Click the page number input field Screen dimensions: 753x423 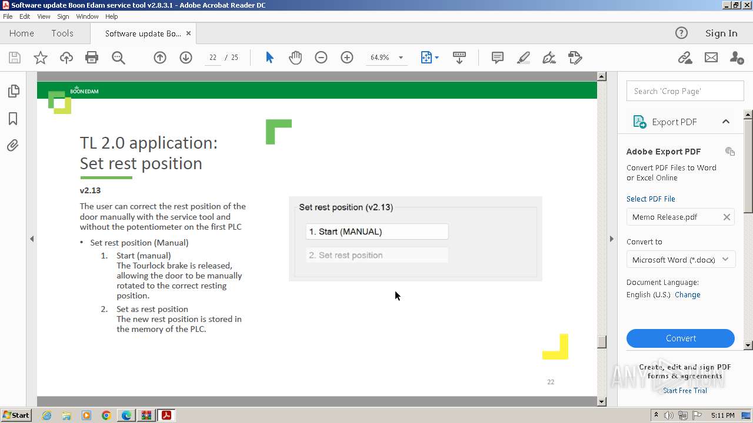click(213, 58)
